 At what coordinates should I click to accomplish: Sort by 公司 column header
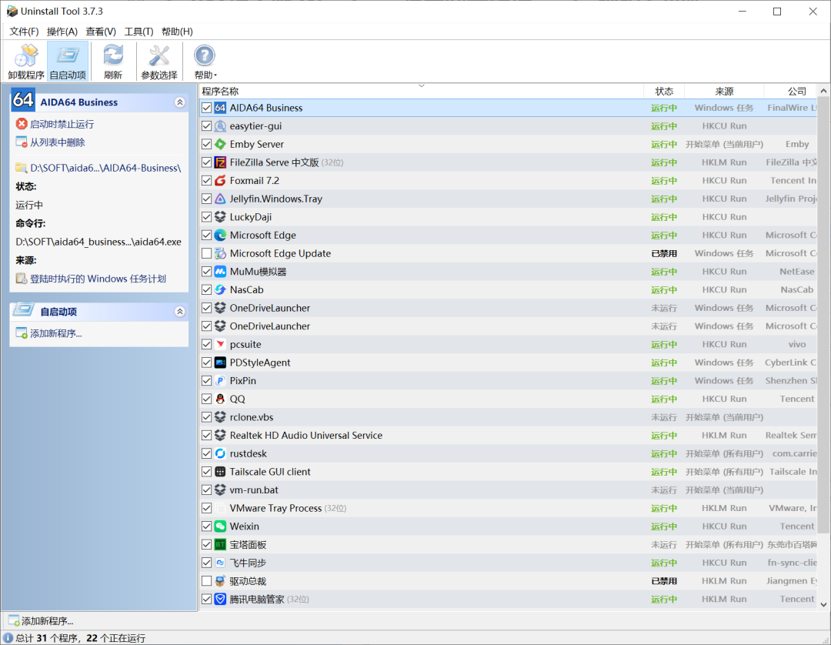791,91
